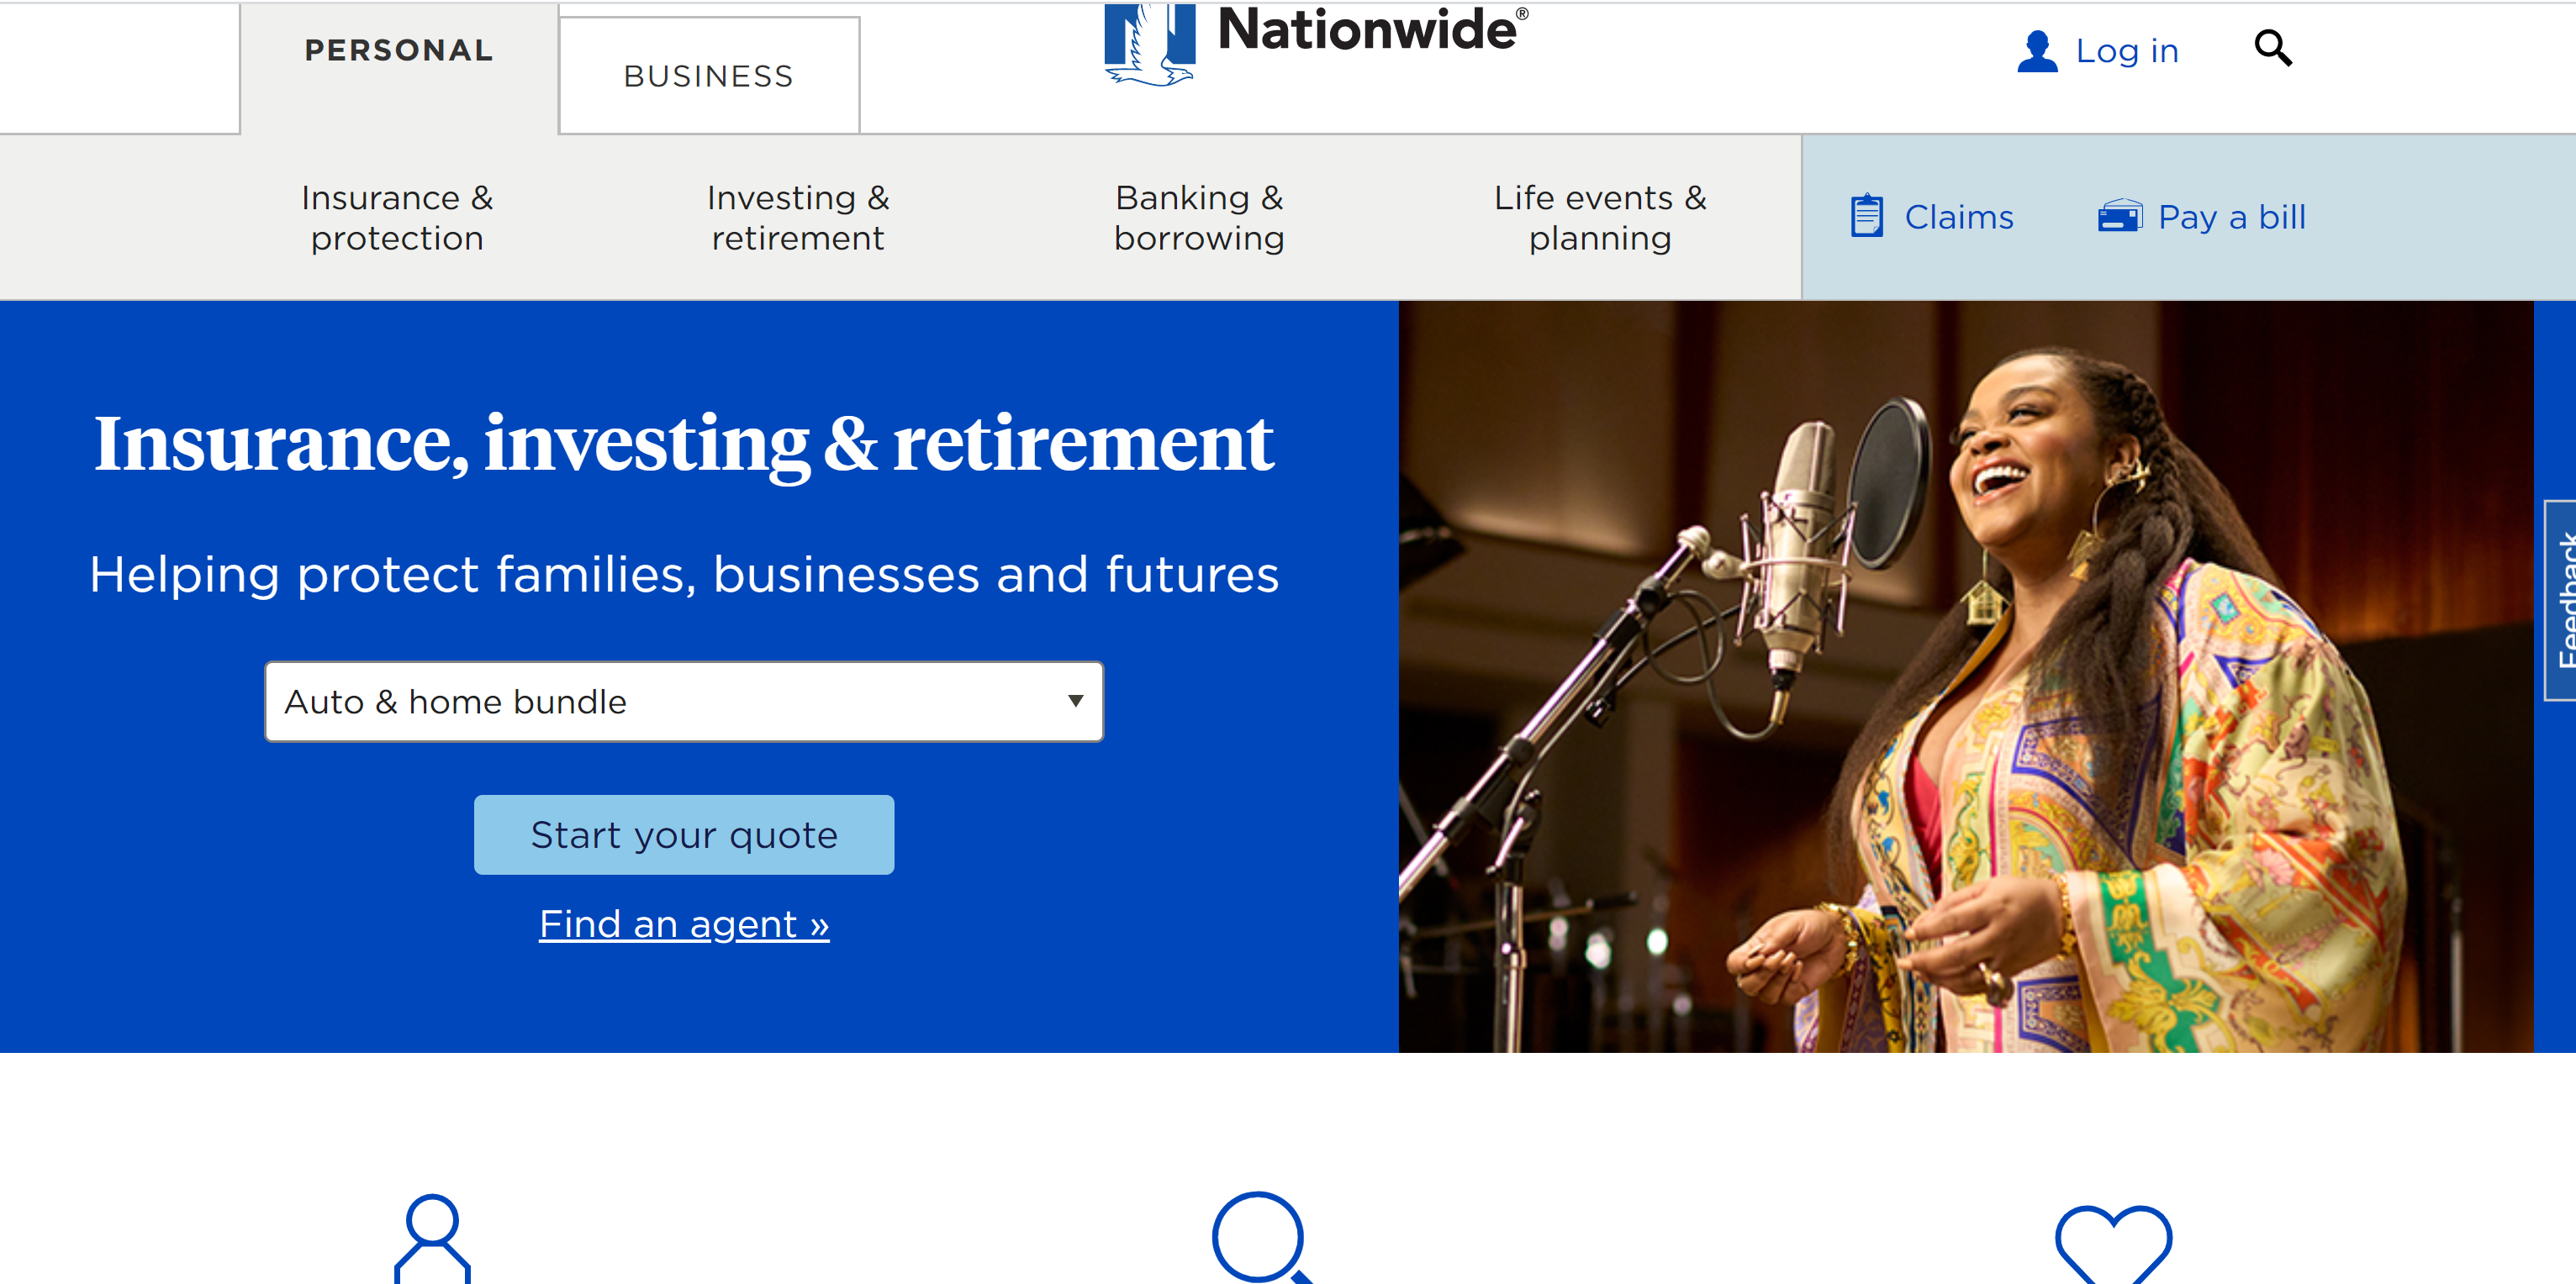
Task: Open the Feedback side tab
Action: tap(2560, 599)
